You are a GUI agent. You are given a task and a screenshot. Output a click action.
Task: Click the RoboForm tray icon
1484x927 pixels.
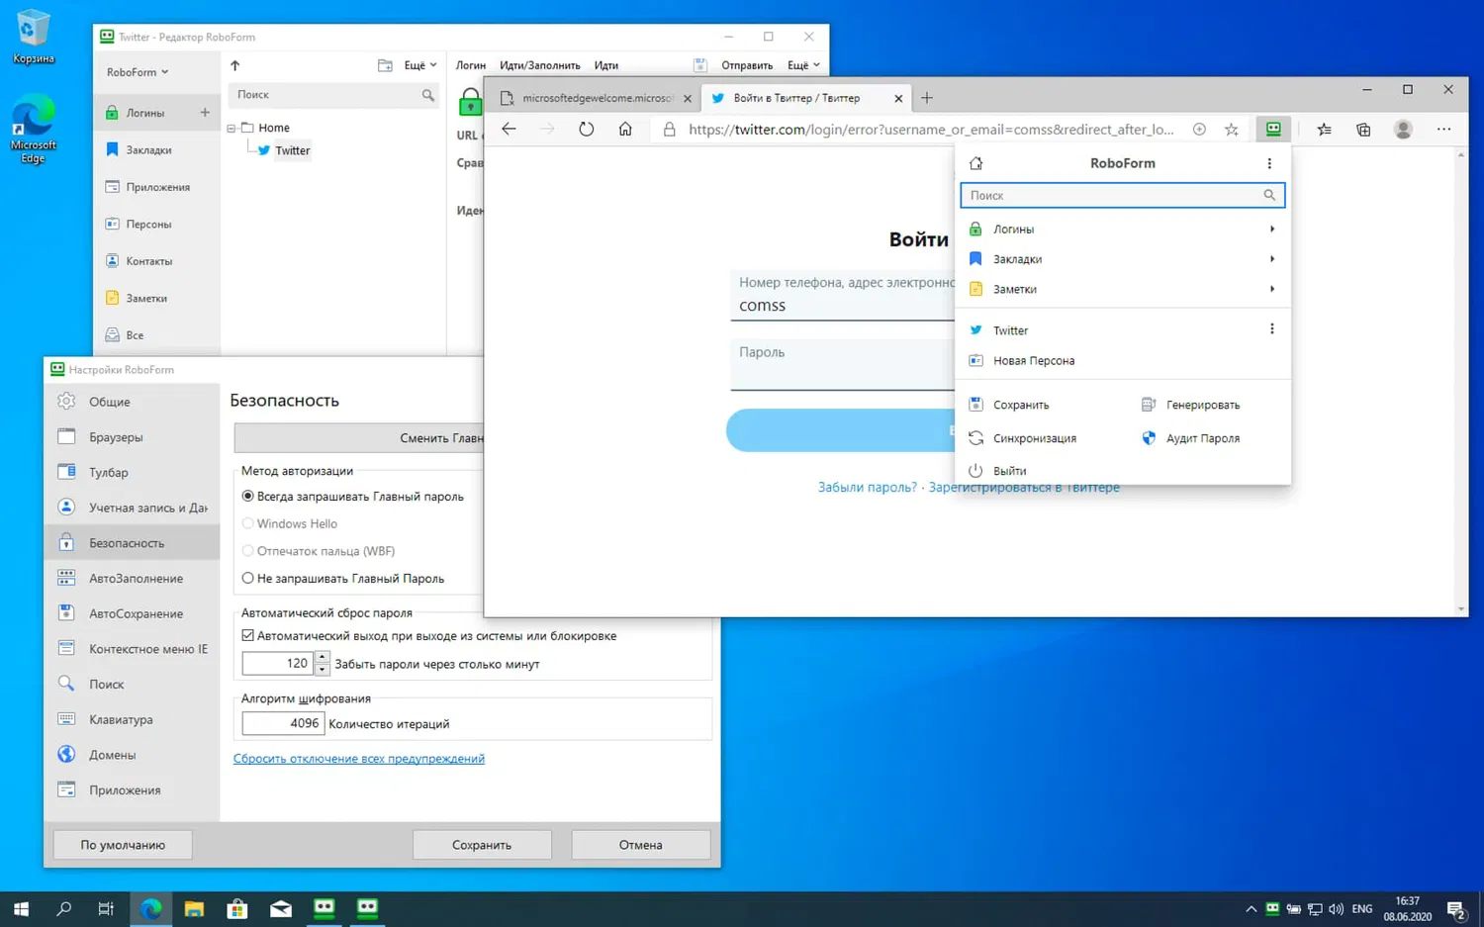point(1272,908)
